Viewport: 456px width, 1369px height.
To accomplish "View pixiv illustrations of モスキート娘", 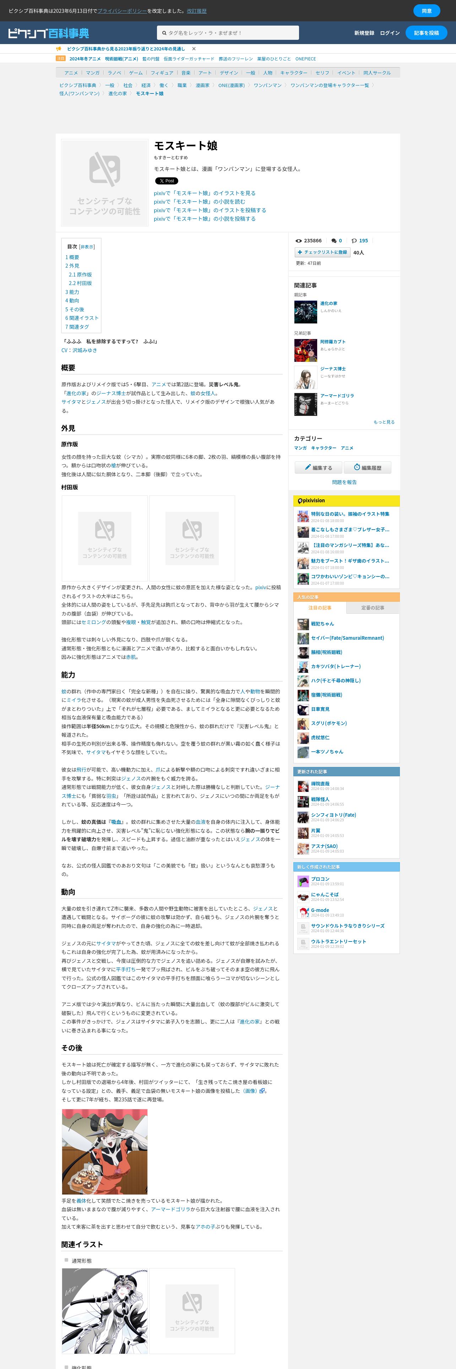I will click(204, 193).
